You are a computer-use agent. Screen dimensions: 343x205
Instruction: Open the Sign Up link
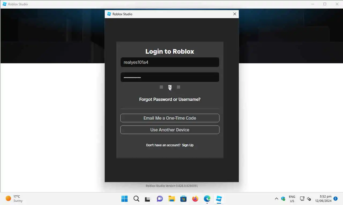tap(188, 145)
